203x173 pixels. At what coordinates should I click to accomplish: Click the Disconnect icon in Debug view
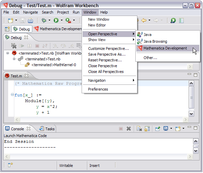[x=45, y=46]
